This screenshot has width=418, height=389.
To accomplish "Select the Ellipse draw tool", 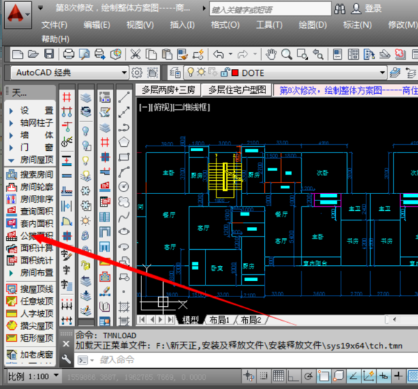I will tap(124, 232).
